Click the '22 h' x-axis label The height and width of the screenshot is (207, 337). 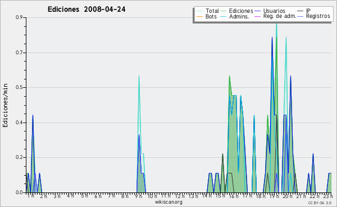coord(315,196)
